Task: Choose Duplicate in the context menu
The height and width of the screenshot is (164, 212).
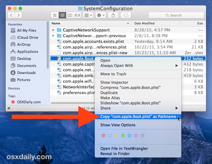Action: (138, 93)
